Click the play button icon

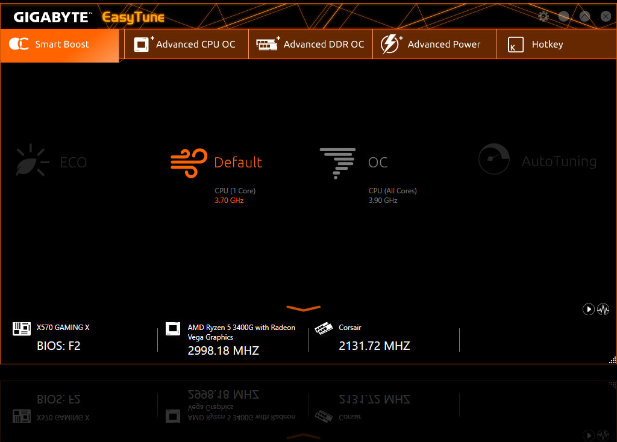588,310
